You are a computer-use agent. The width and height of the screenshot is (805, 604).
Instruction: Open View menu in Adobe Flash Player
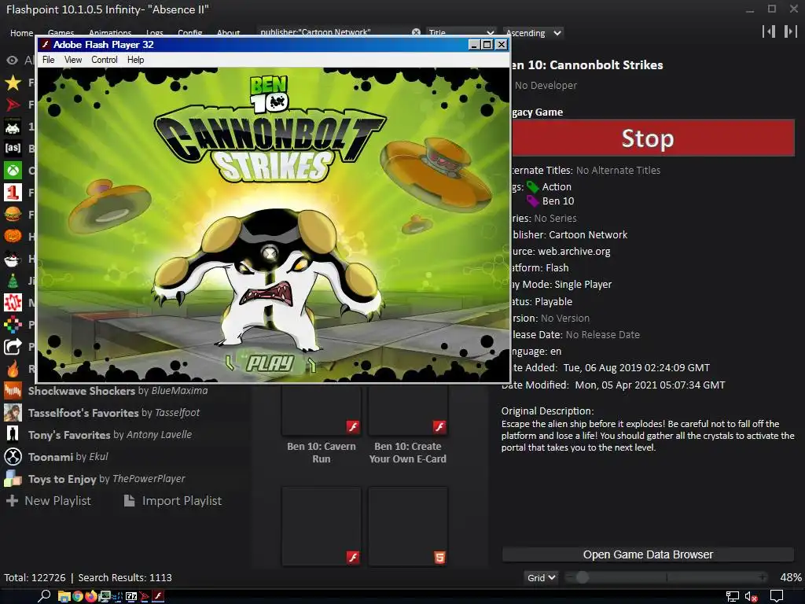coord(73,60)
